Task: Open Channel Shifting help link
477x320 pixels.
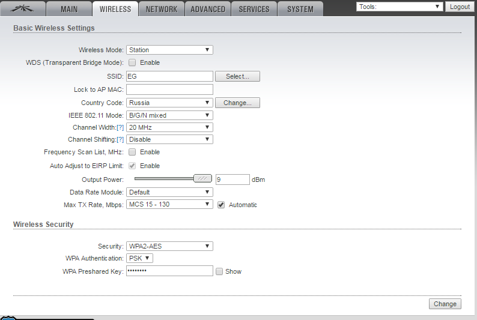Action: (120, 139)
